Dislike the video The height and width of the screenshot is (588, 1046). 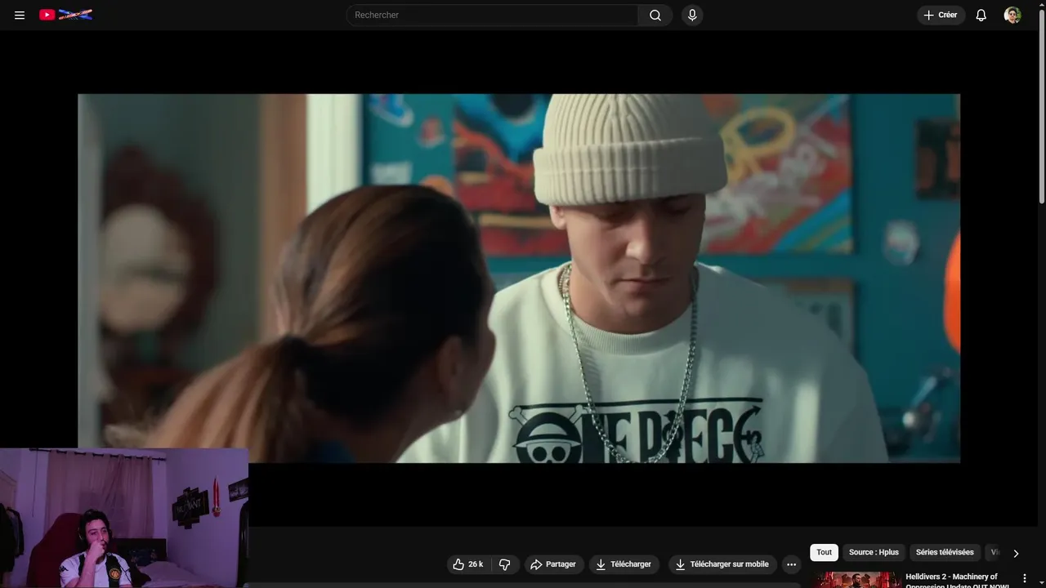click(x=504, y=564)
